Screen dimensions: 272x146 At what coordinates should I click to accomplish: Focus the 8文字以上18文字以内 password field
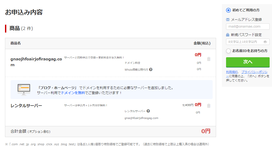click(248, 42)
